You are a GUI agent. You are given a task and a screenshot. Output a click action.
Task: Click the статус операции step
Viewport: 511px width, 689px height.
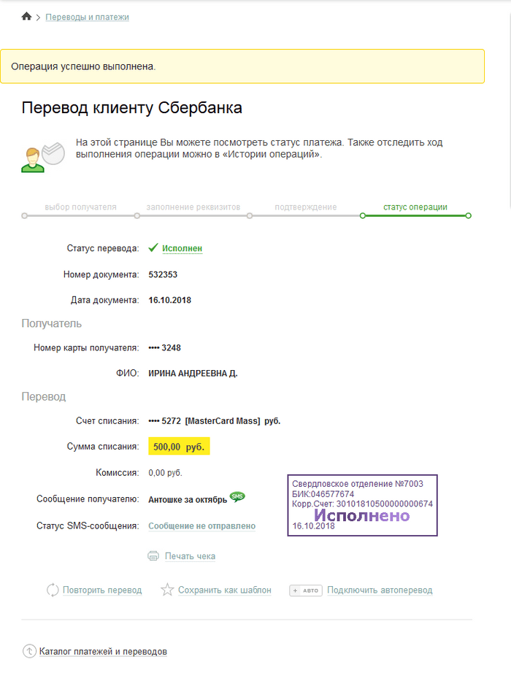tap(415, 207)
